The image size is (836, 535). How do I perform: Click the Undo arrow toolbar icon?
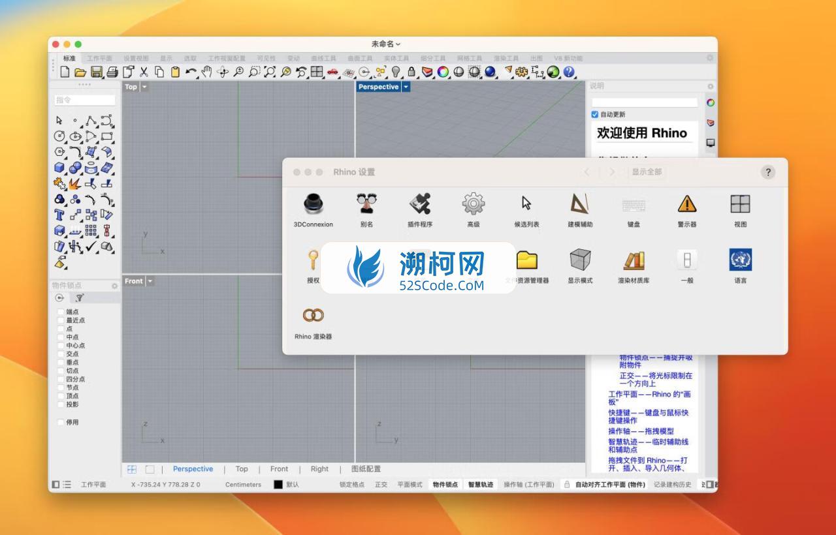click(191, 72)
